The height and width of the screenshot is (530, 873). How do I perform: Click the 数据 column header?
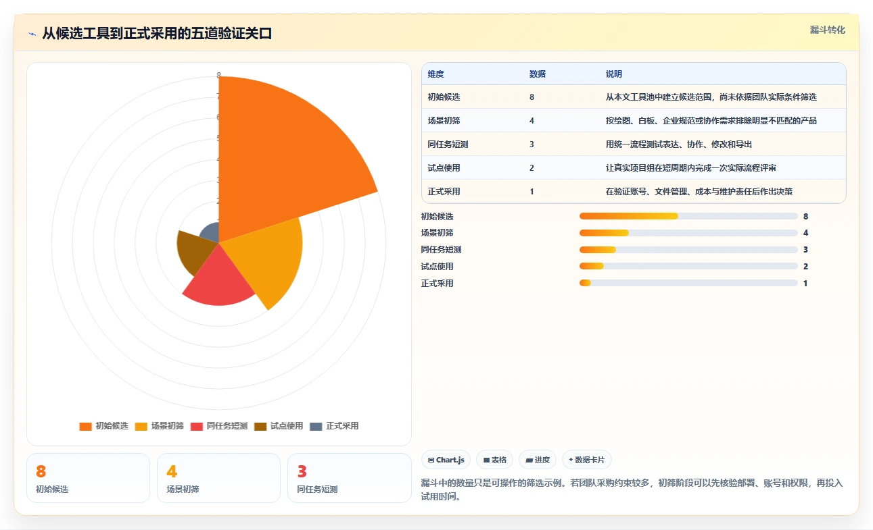click(538, 74)
